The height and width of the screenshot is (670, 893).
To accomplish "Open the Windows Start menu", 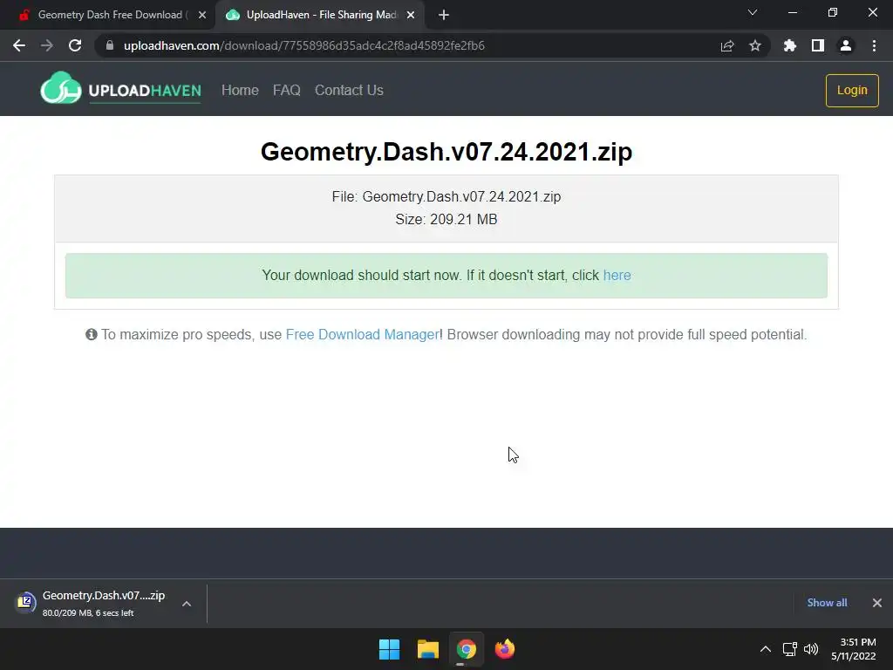I will pos(390,649).
